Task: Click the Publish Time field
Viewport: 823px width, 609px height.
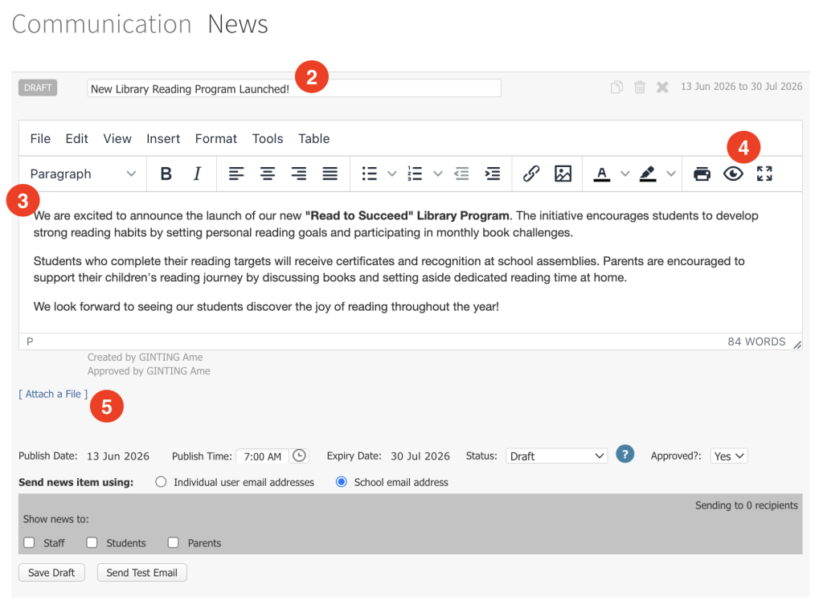Action: (x=263, y=456)
